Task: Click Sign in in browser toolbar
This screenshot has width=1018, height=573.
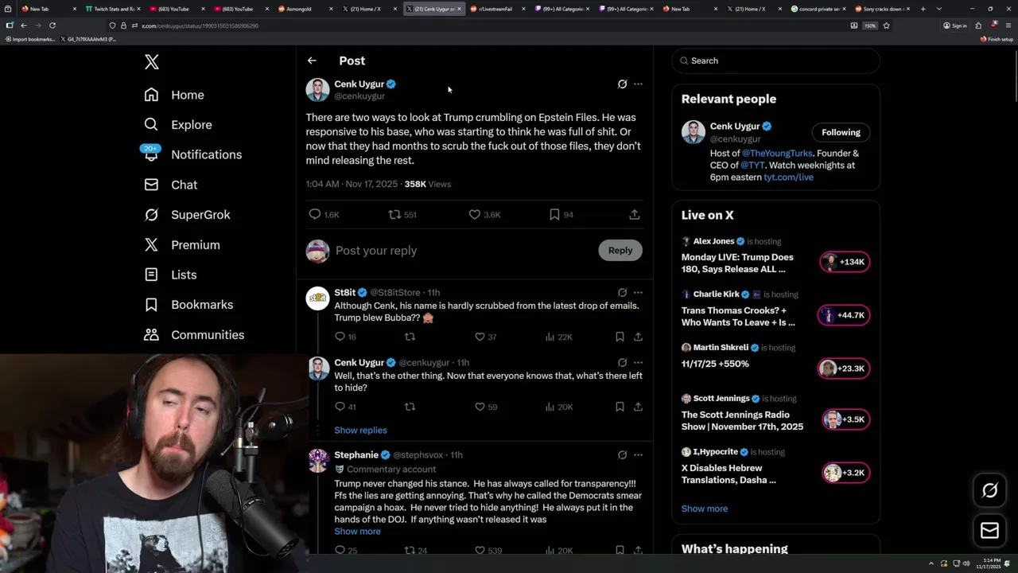Action: coord(955,25)
